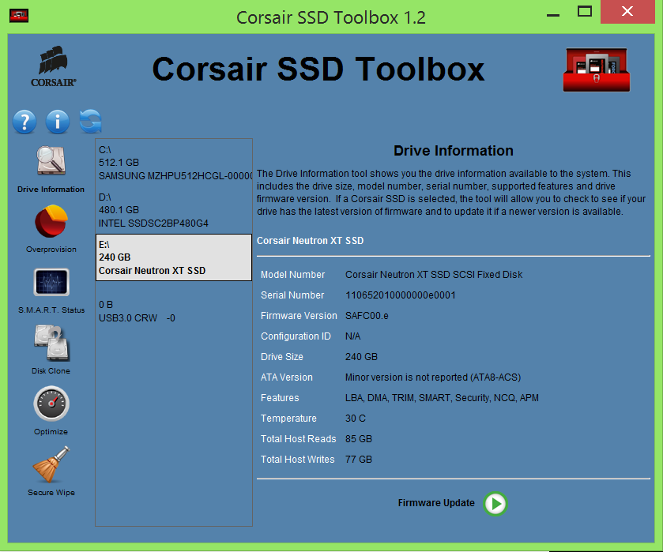
Task: Open the S.M.A.R.T. Status tool
Action: pyautogui.click(x=51, y=284)
